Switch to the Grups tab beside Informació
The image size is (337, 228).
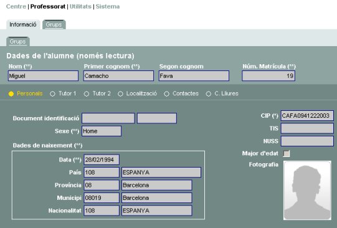pos(54,24)
